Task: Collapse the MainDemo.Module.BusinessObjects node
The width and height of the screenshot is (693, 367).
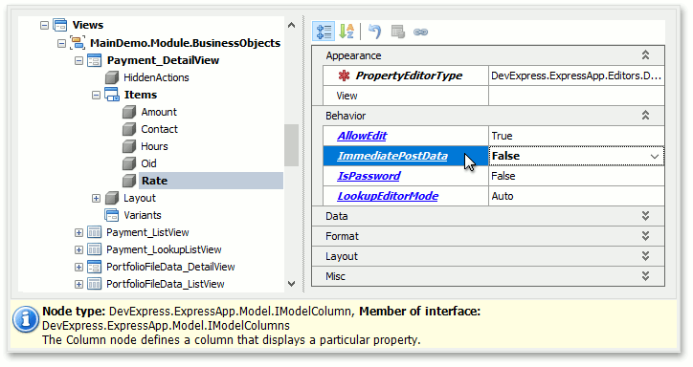Action: (62, 43)
